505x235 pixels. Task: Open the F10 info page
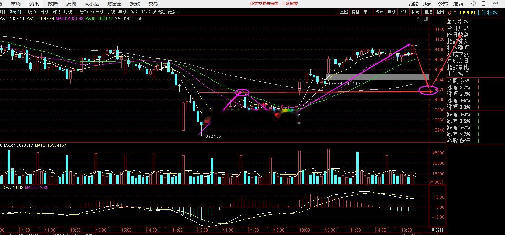click(404, 12)
